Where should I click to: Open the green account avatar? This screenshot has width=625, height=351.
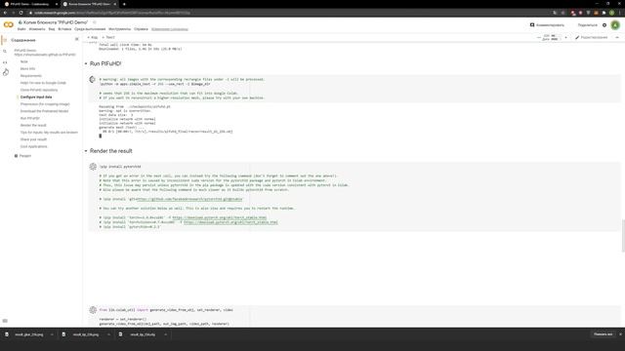[x=615, y=25]
